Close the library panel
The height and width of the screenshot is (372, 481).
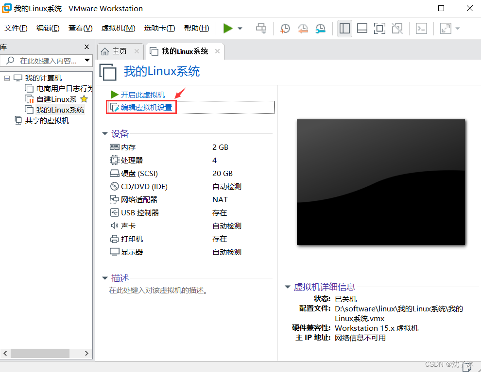pos(87,47)
